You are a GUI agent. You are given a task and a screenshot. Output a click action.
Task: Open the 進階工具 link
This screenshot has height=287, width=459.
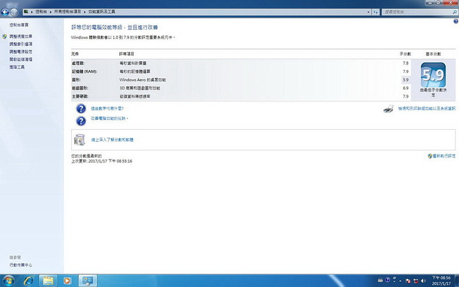click(x=17, y=67)
